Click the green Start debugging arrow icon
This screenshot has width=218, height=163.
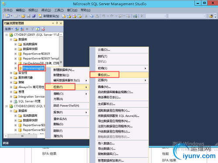tap(142, 16)
